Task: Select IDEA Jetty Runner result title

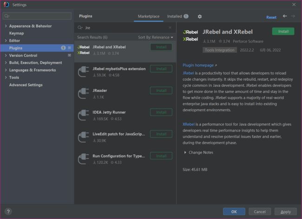Action: pyautogui.click(x=109, y=112)
